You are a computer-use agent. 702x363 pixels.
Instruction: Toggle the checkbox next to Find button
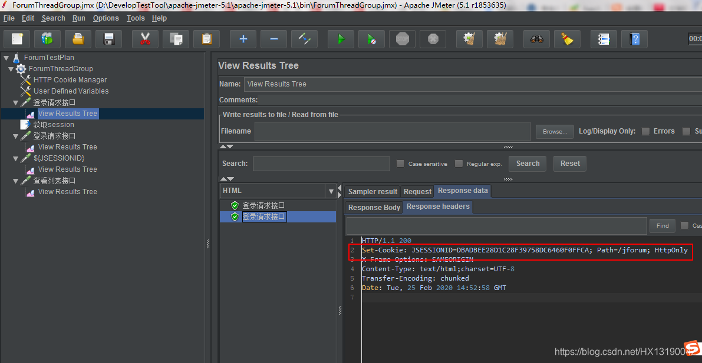click(x=684, y=225)
